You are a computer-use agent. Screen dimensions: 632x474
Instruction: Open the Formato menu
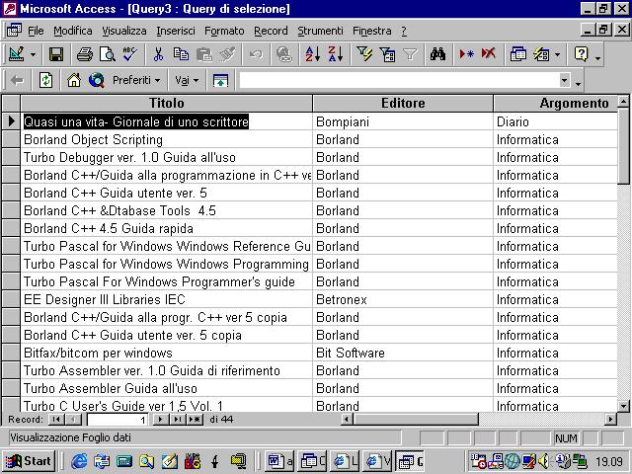click(x=224, y=31)
